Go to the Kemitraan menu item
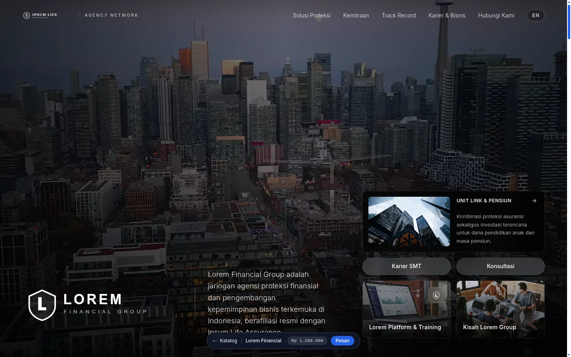This screenshot has height=357, width=571. click(x=356, y=15)
